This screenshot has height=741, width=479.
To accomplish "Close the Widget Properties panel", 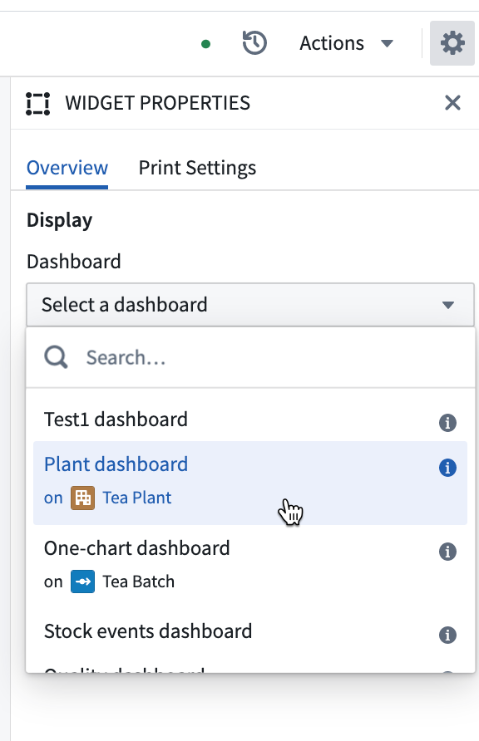I will pyautogui.click(x=452, y=102).
